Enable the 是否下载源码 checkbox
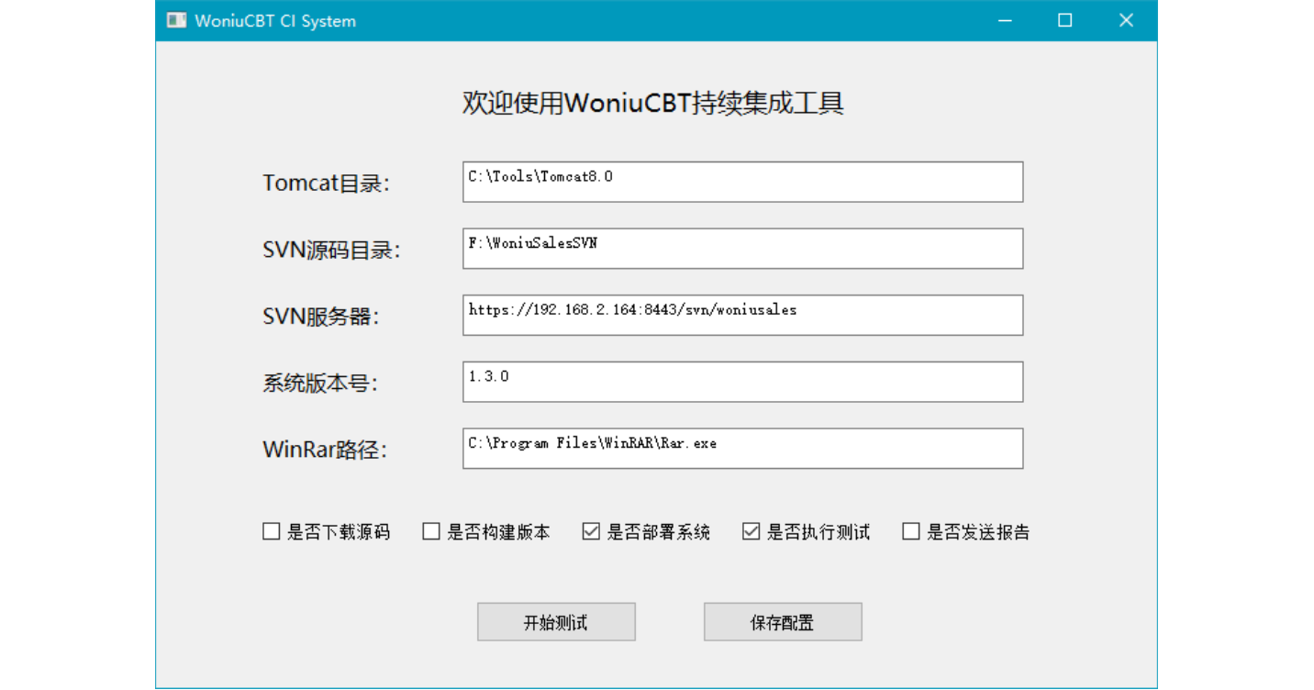1314x690 pixels. pyautogui.click(x=272, y=530)
